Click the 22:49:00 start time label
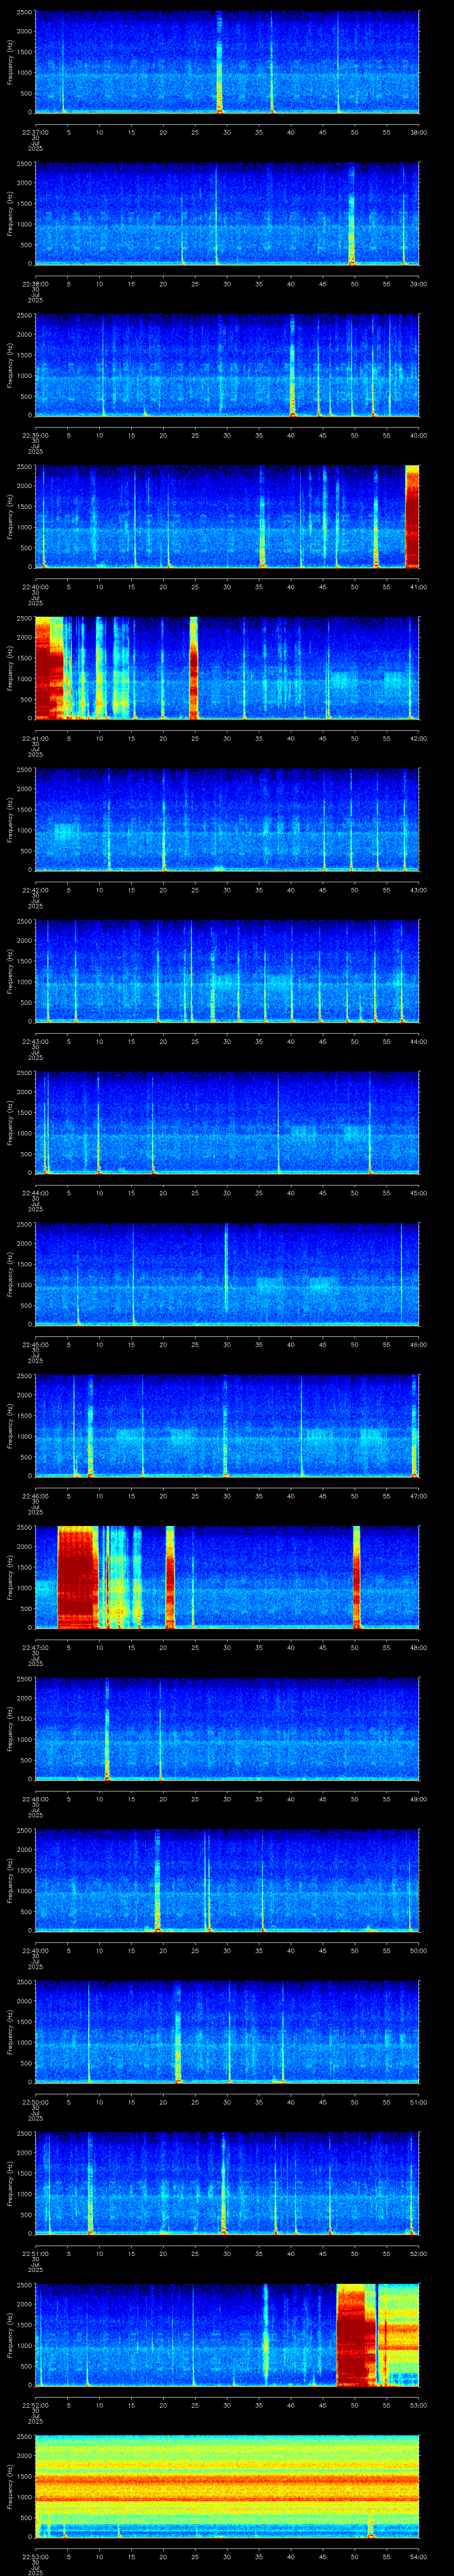 pyautogui.click(x=35, y=1951)
